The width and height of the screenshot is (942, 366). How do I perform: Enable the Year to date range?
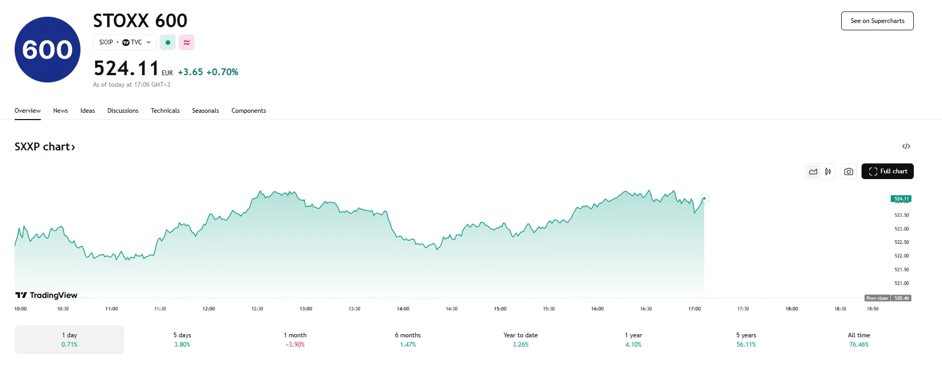(x=520, y=339)
